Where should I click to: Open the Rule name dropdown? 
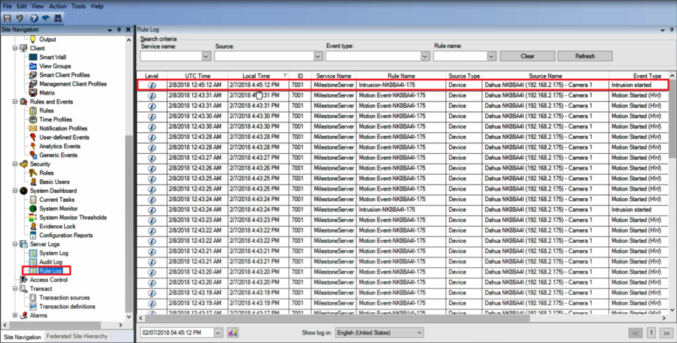pyautogui.click(x=491, y=56)
